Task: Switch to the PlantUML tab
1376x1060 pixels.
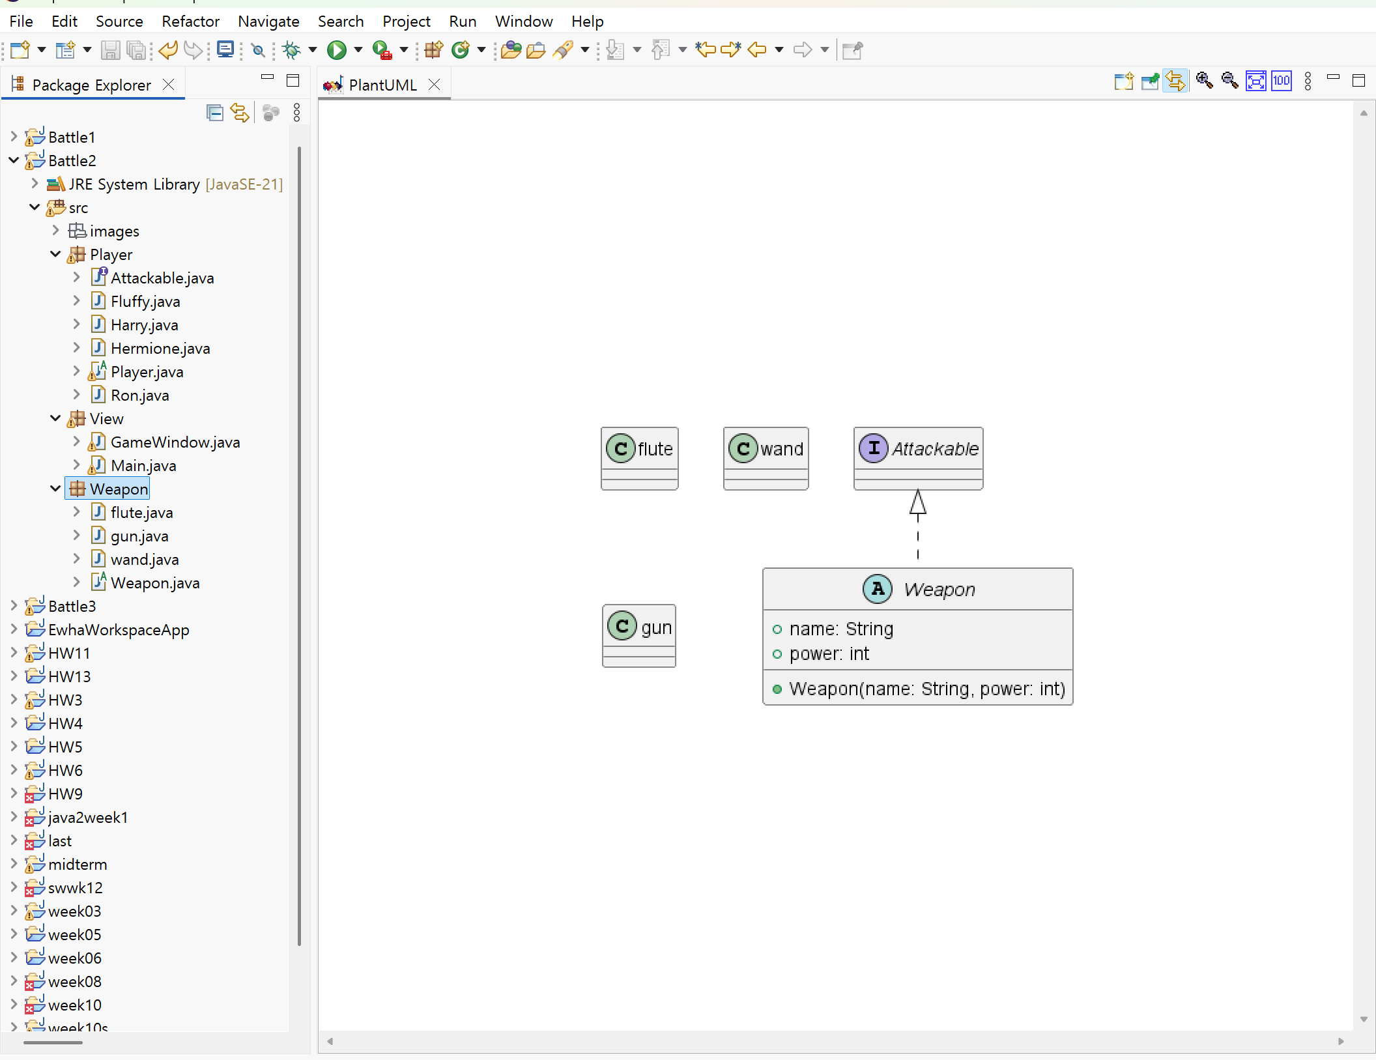Action: coord(382,85)
